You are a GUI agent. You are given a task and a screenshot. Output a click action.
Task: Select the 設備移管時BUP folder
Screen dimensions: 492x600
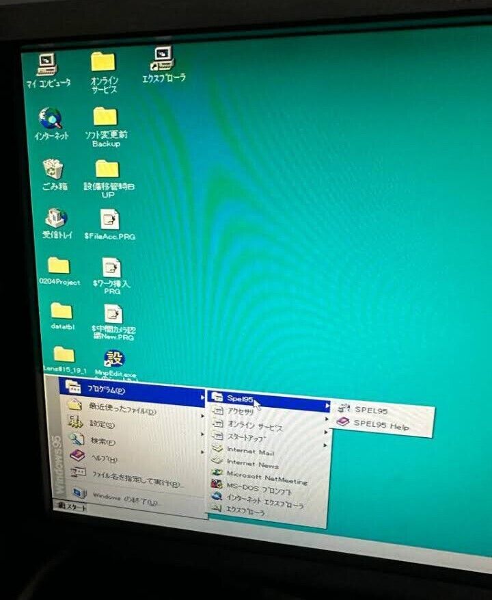click(x=107, y=169)
